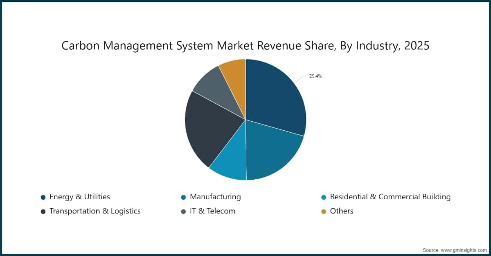Click the Residential & Commercial Building color dot

[324, 197]
